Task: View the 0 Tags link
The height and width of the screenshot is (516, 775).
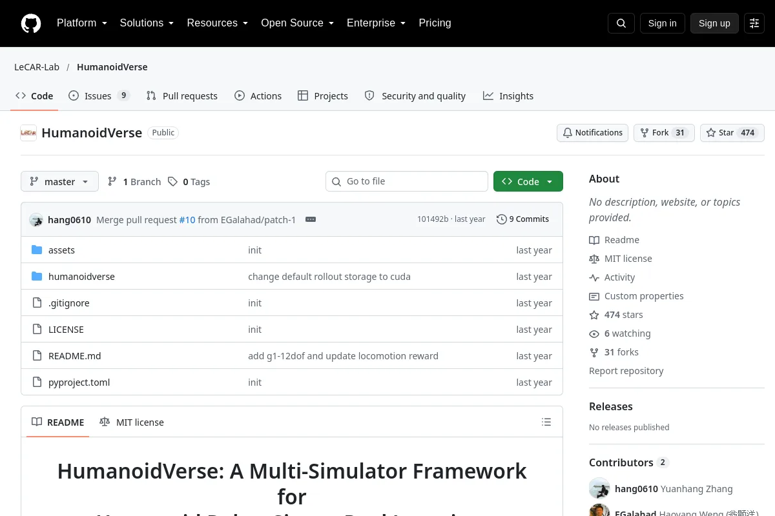Action: tap(189, 182)
